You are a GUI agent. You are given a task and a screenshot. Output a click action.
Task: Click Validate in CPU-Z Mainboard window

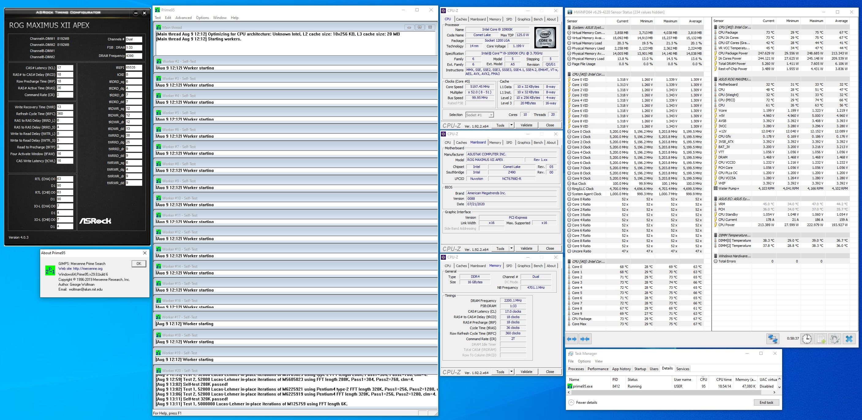coord(526,248)
